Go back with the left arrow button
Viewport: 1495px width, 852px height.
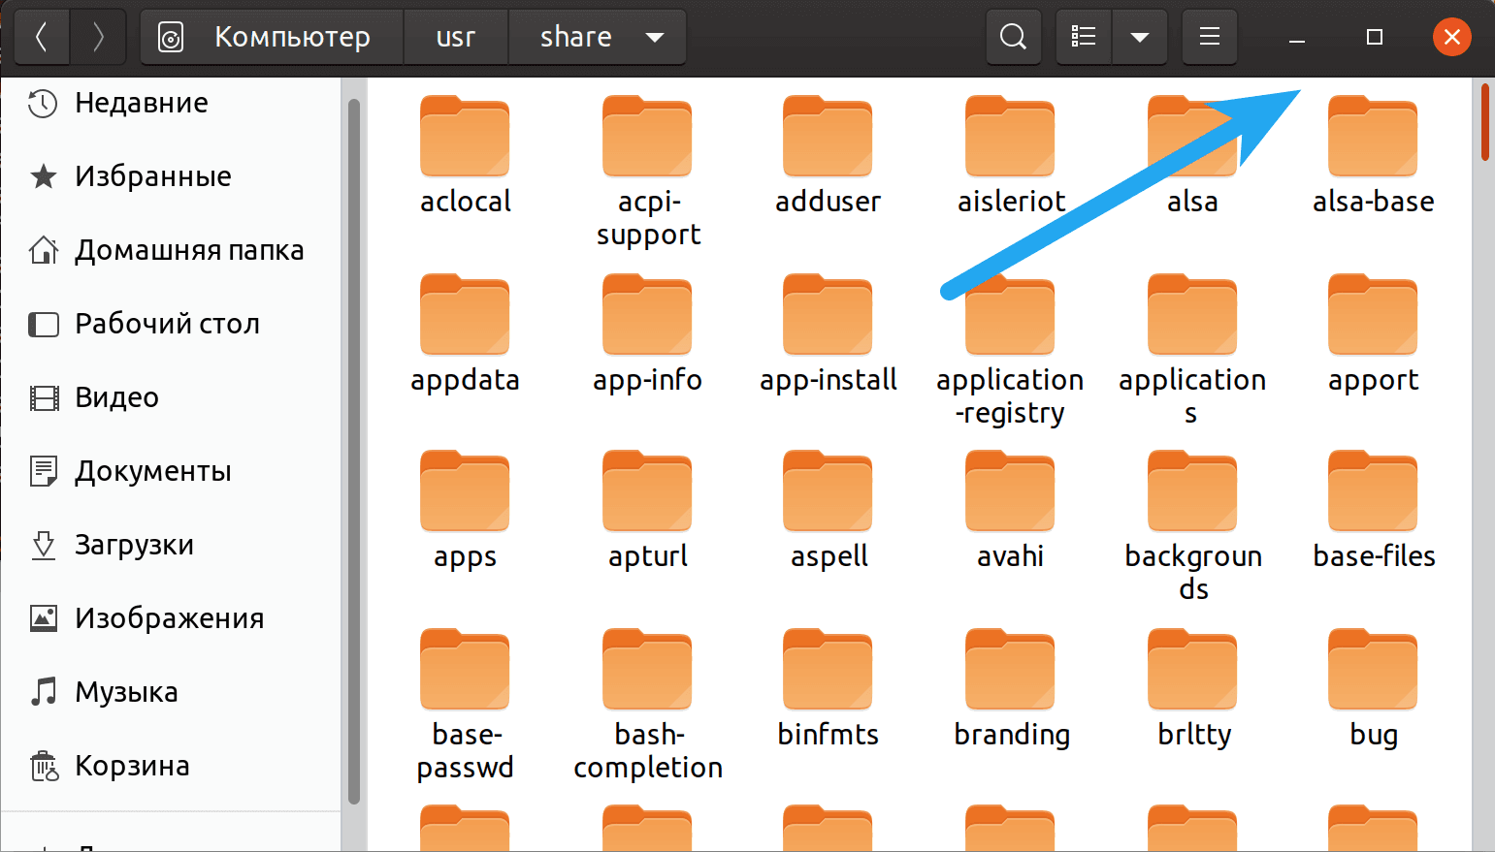pyautogui.click(x=42, y=37)
